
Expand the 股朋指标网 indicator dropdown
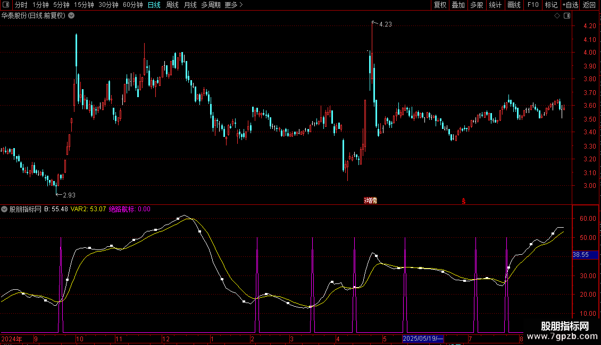pyautogui.click(x=4, y=209)
